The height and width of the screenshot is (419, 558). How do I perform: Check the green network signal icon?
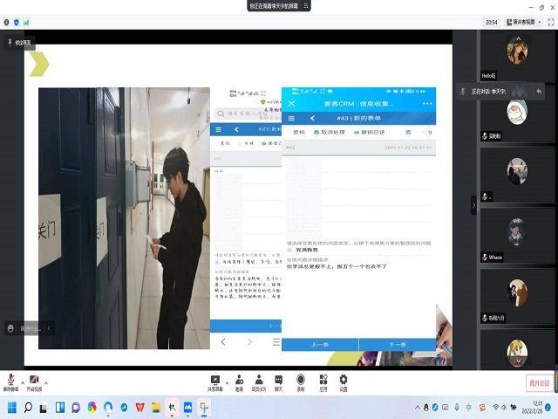pyautogui.click(x=26, y=22)
